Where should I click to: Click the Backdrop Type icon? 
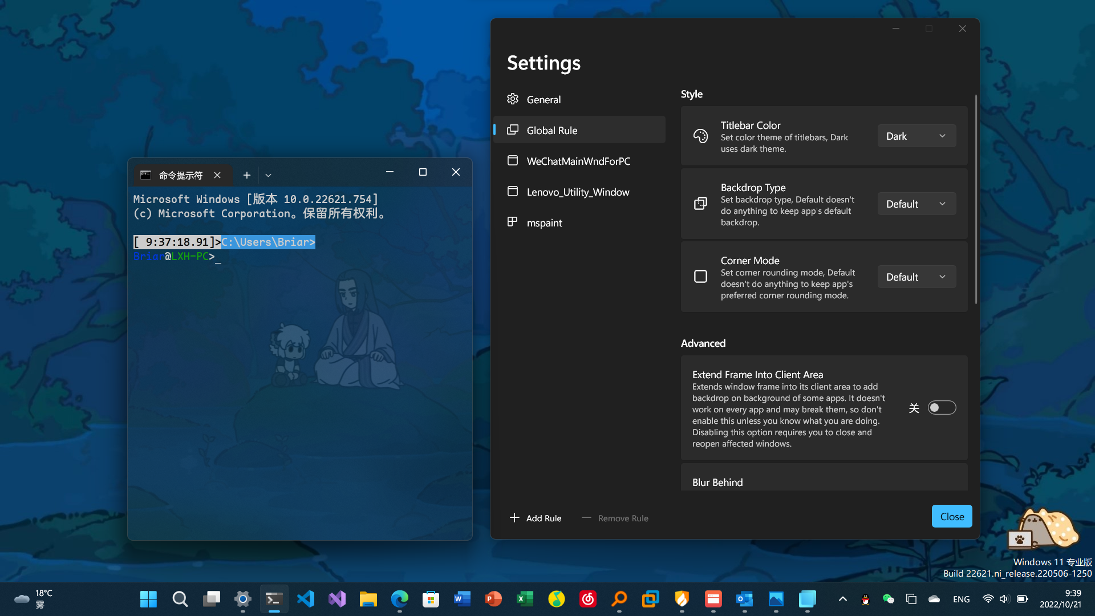point(700,203)
